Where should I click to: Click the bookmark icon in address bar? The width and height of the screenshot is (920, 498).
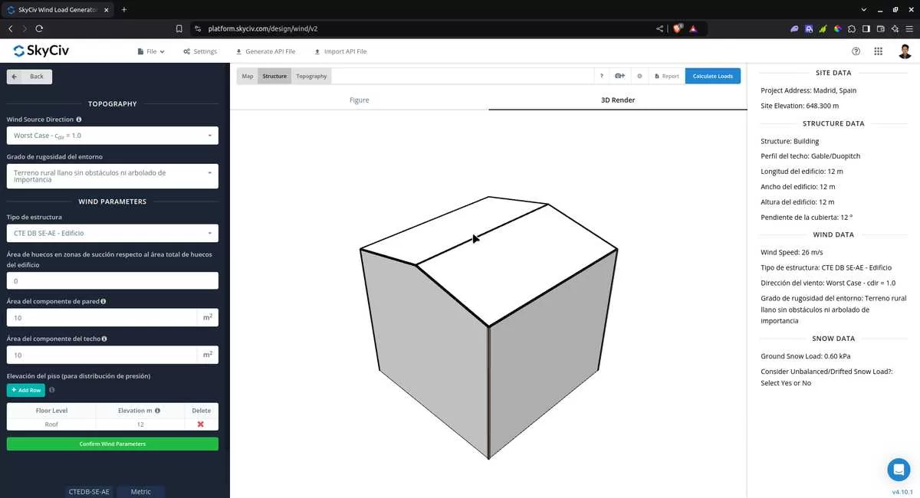pyautogui.click(x=179, y=28)
